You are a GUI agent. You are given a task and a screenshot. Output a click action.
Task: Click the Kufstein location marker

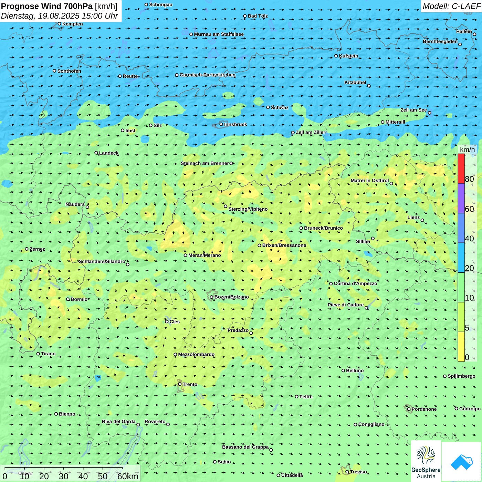[336, 56]
